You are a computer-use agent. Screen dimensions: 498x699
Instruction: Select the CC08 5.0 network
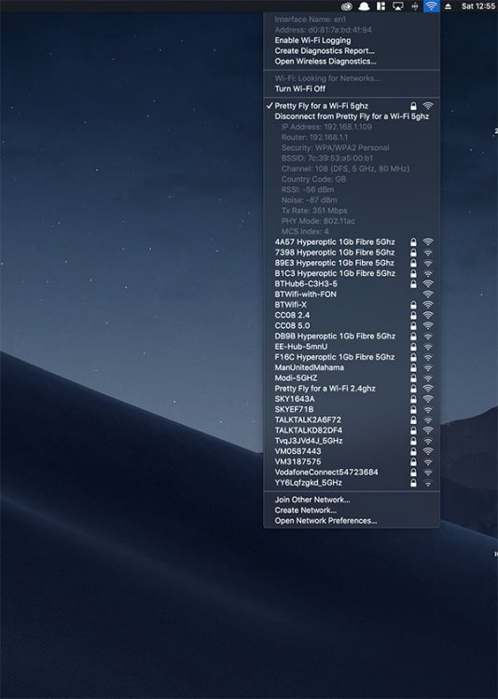coord(352,326)
